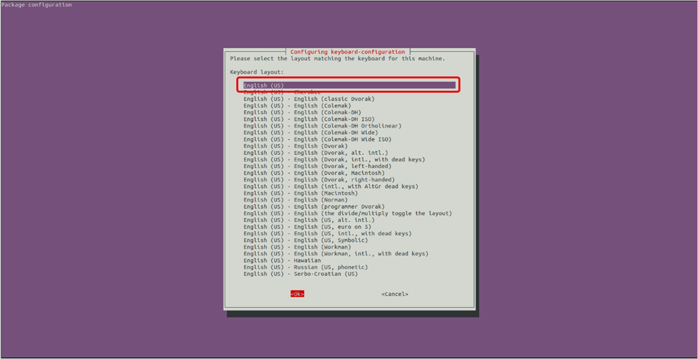The width and height of the screenshot is (698, 359).
Task: Pick English (Colemak-DH Ortholinear) layout
Action: click(322, 126)
